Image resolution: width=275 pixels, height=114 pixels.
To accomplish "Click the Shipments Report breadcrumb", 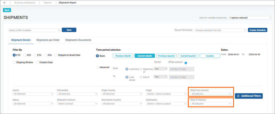I will 68,3.
